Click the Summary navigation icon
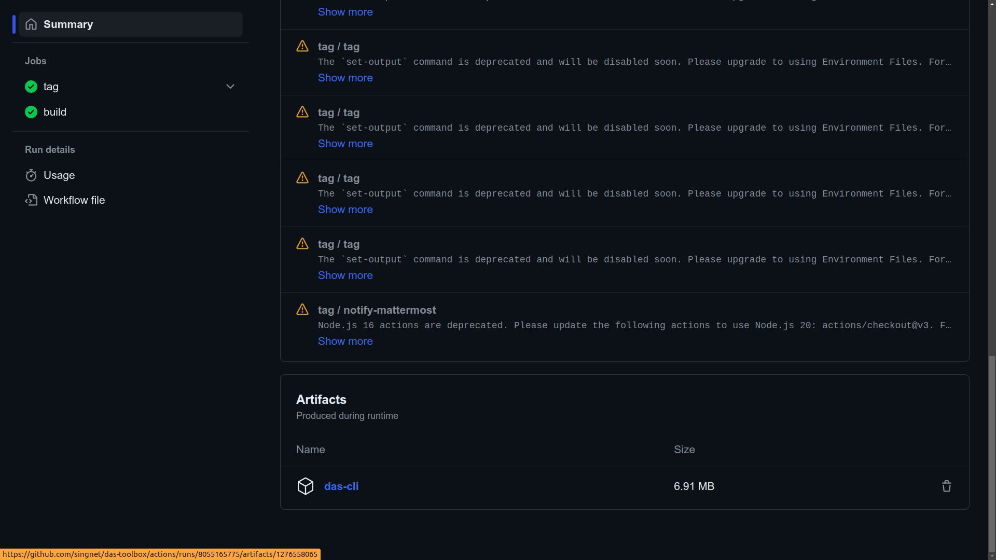The image size is (996, 560). [31, 24]
